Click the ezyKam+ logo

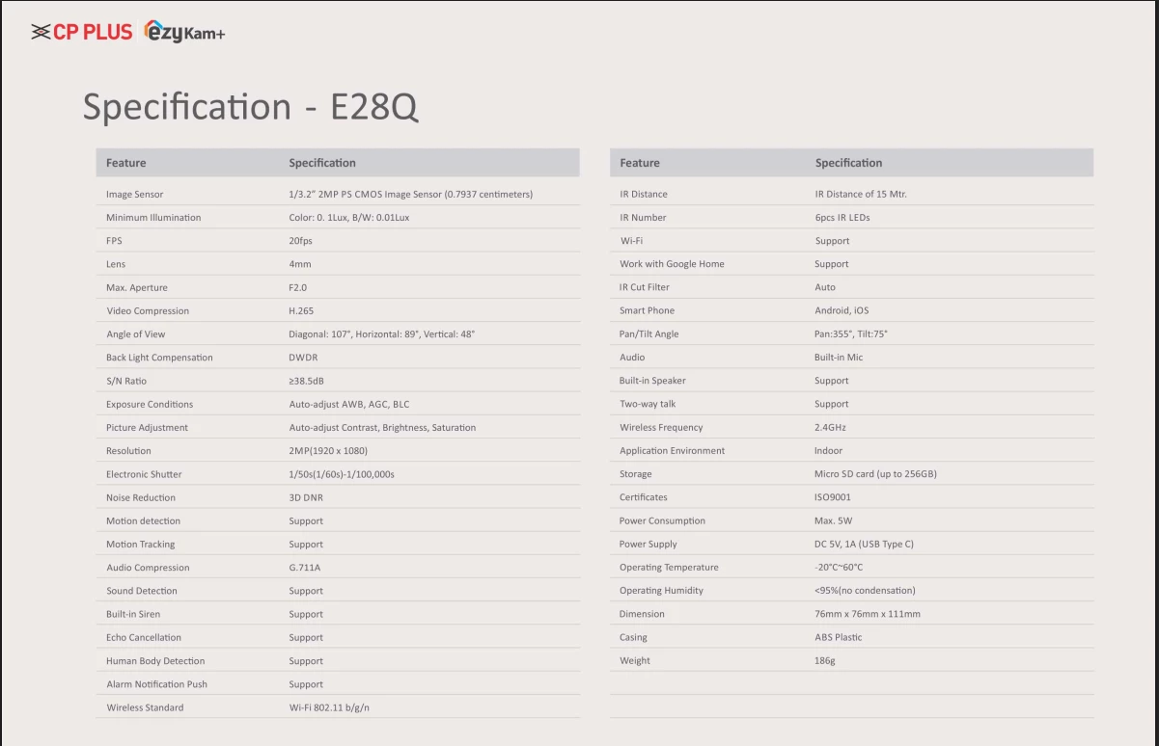pos(184,33)
